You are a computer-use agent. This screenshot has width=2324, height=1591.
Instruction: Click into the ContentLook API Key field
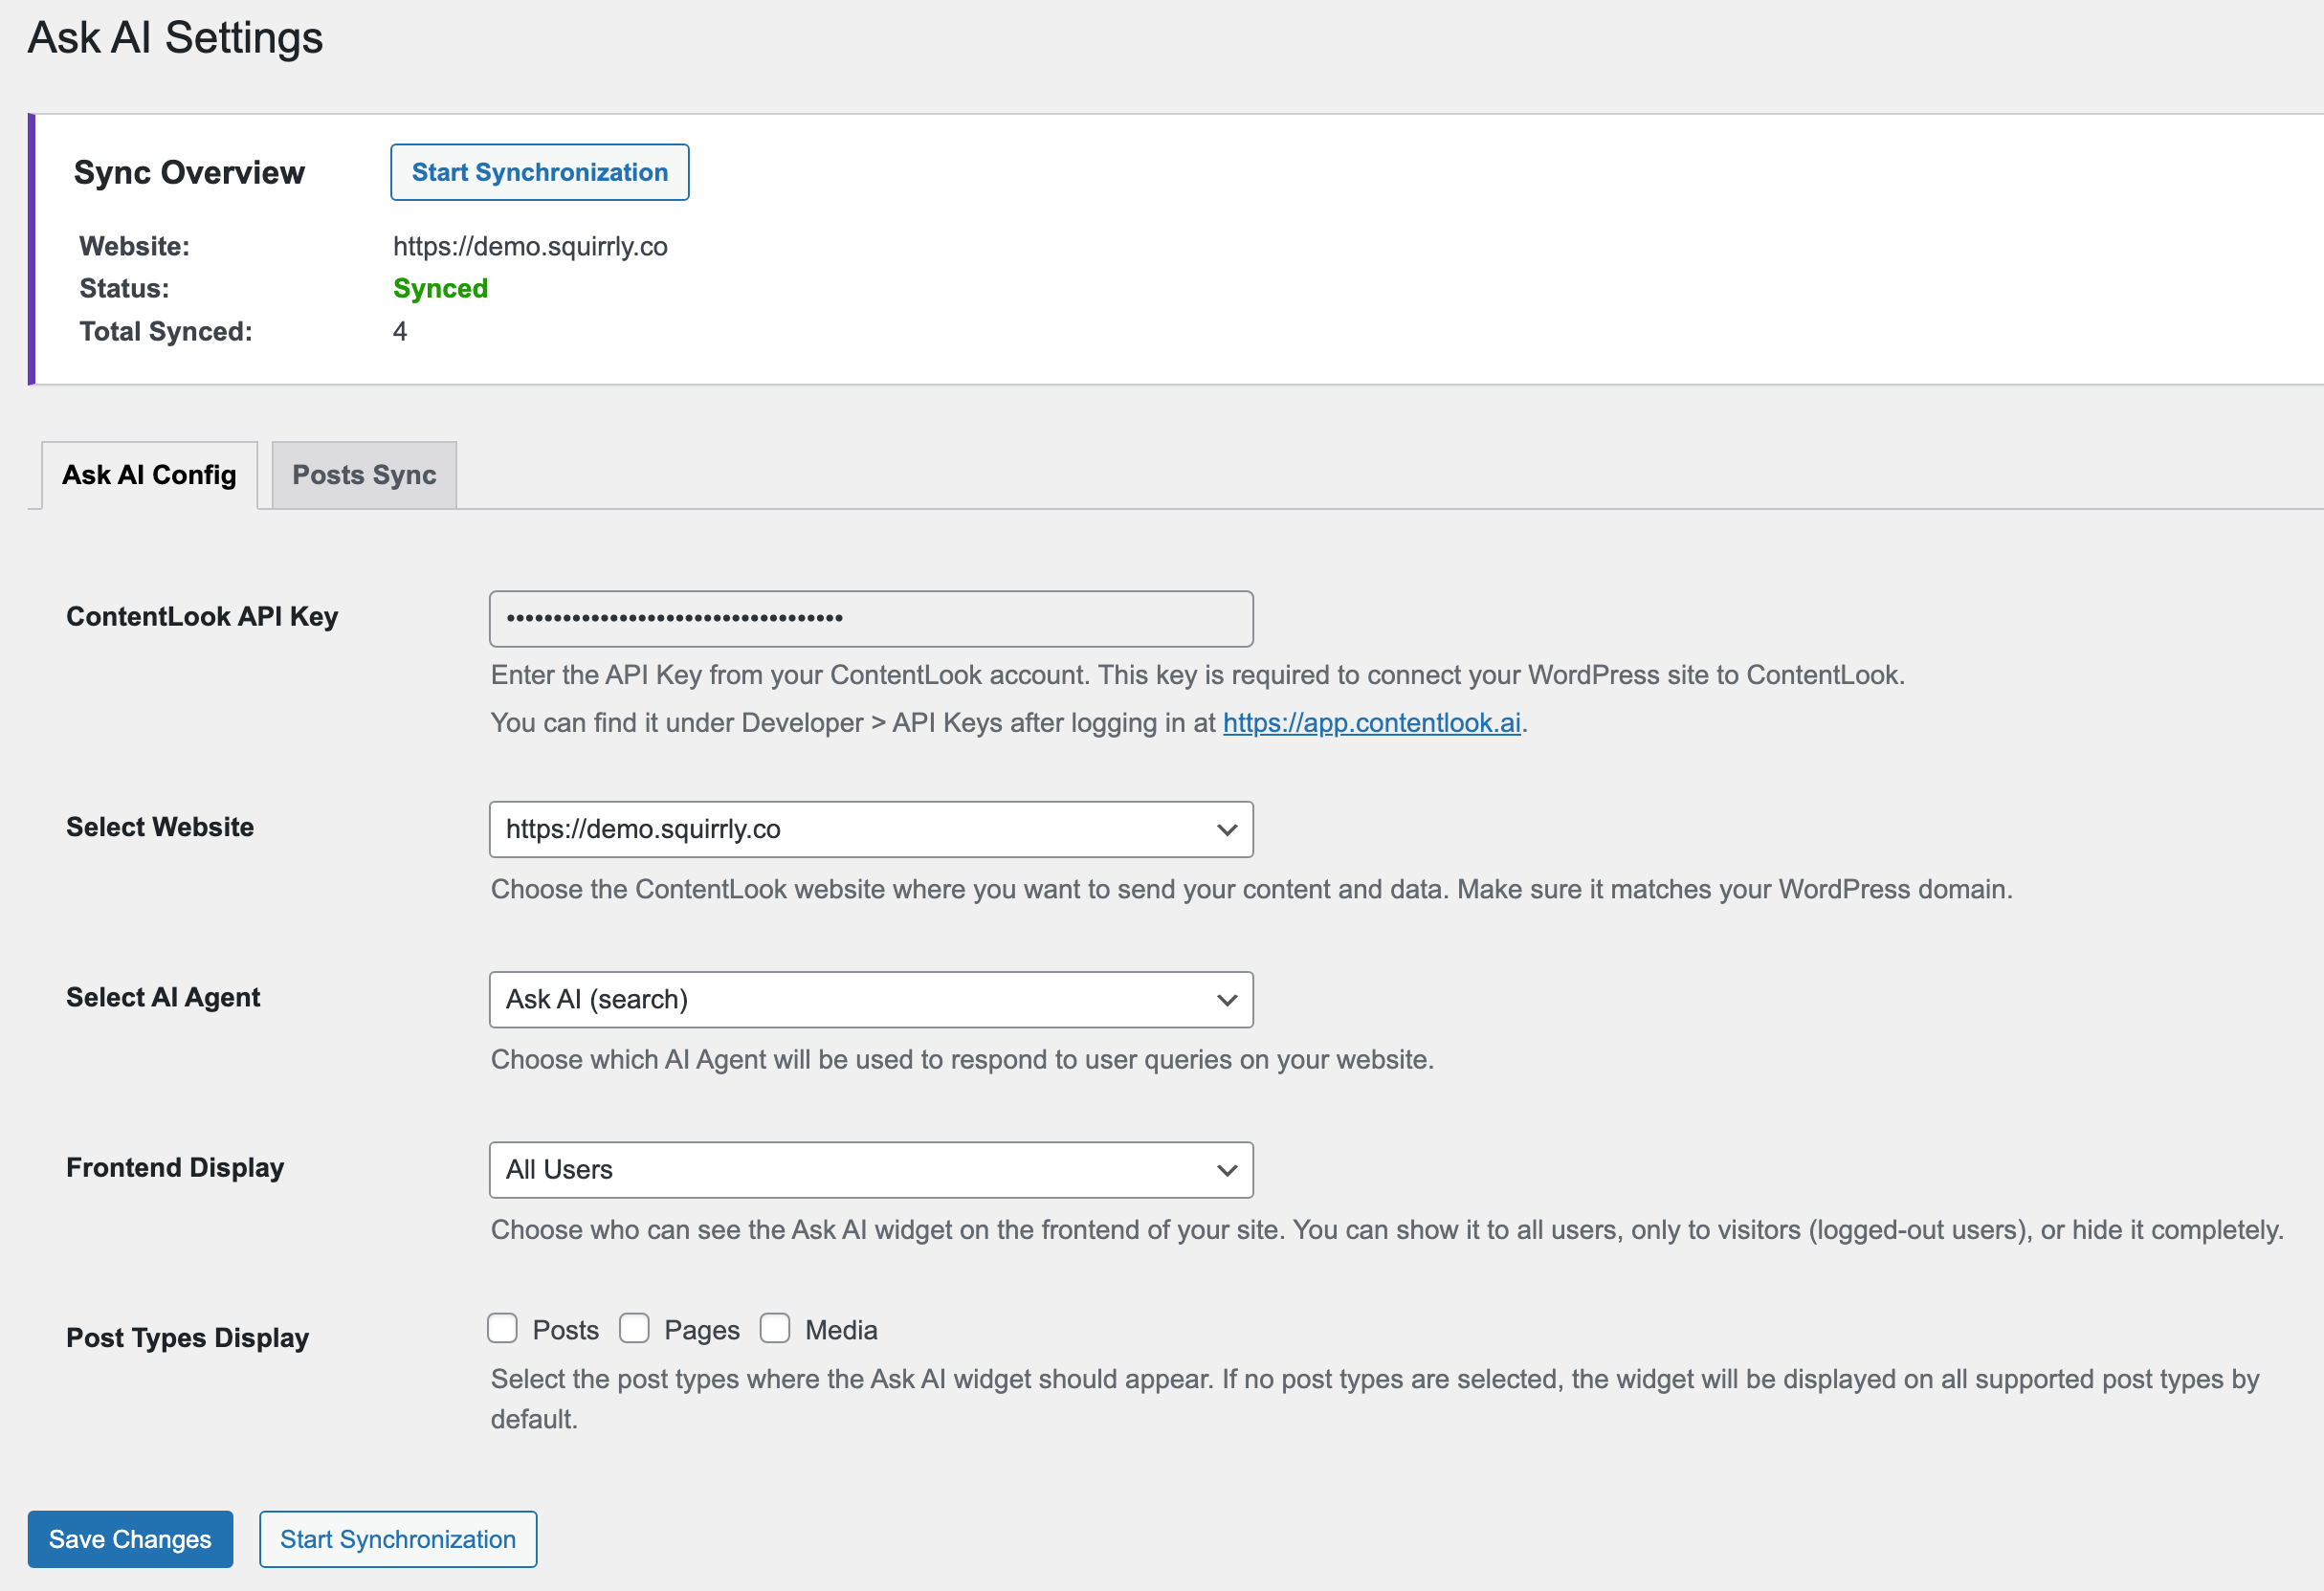(870, 618)
